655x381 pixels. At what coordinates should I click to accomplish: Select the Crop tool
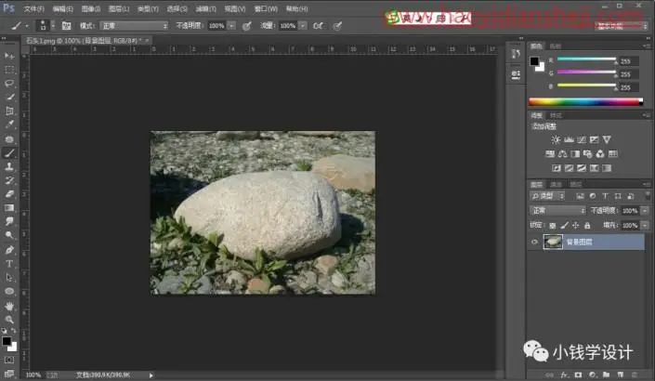[x=9, y=111]
